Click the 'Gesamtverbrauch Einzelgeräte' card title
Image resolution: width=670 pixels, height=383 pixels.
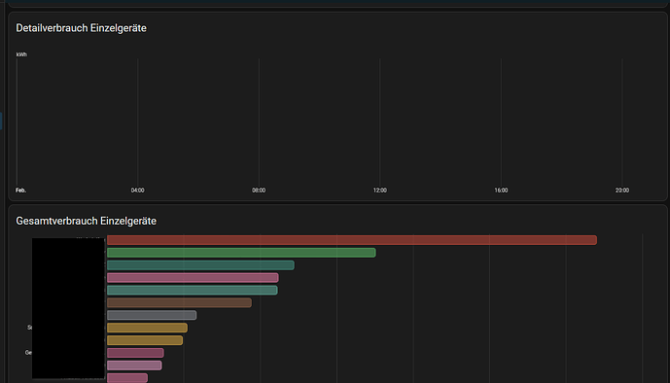point(87,222)
